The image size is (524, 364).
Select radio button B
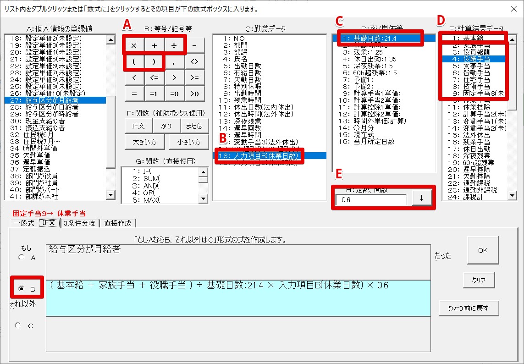21,289
